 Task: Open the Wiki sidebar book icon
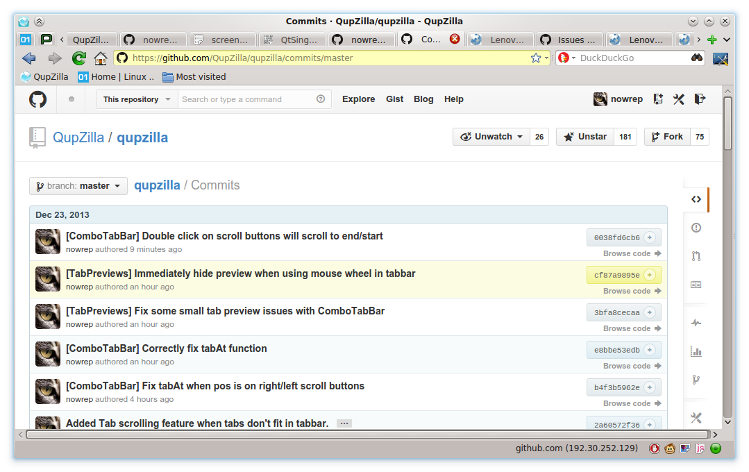click(696, 285)
